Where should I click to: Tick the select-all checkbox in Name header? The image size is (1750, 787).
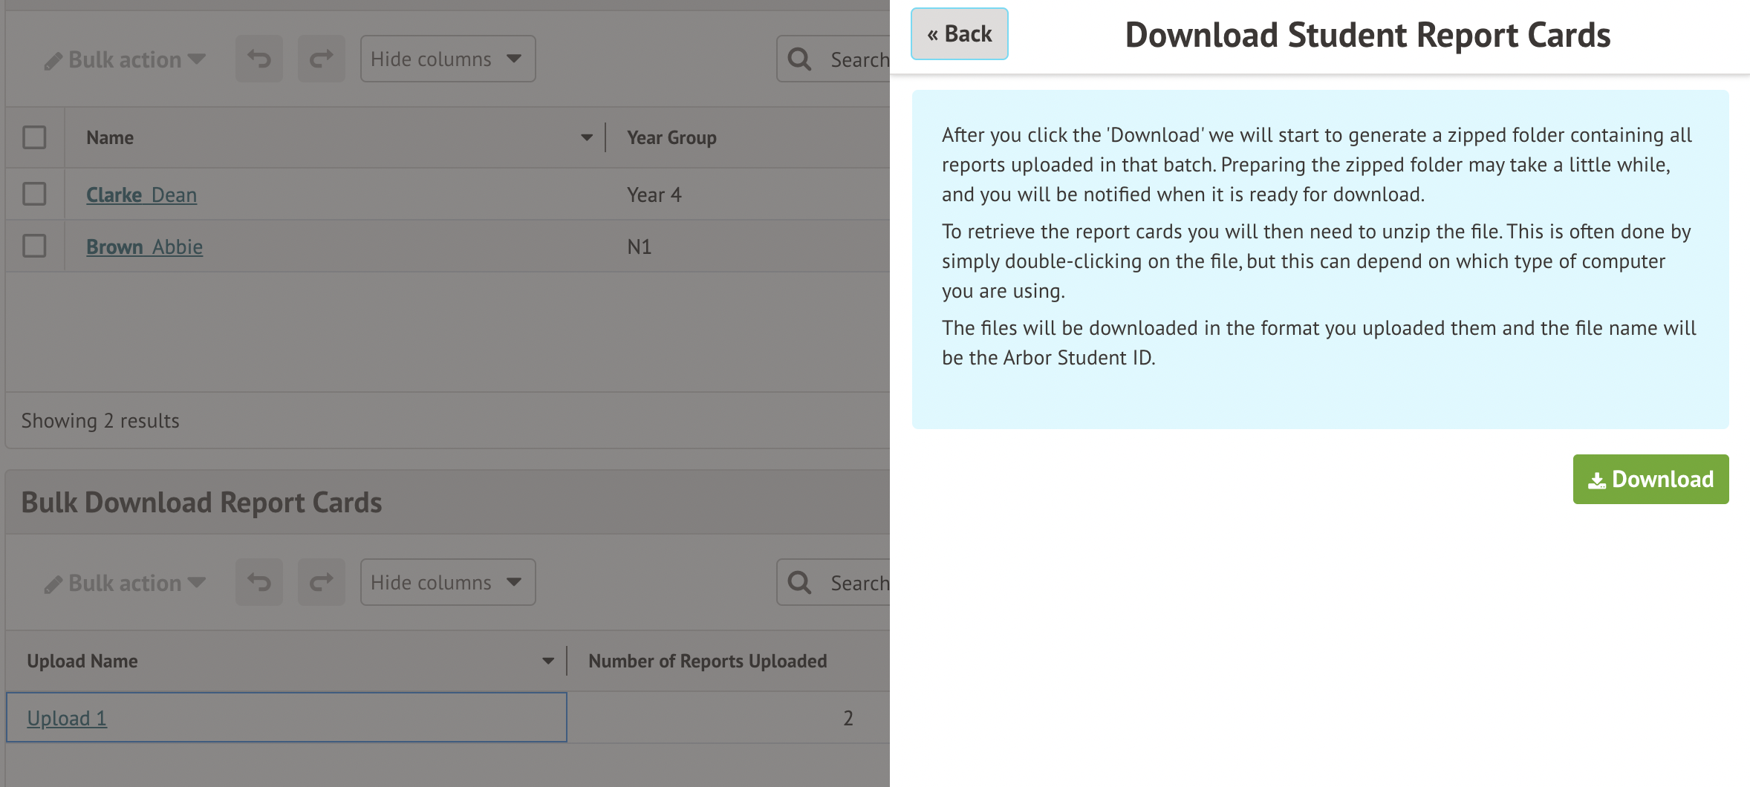[34, 137]
